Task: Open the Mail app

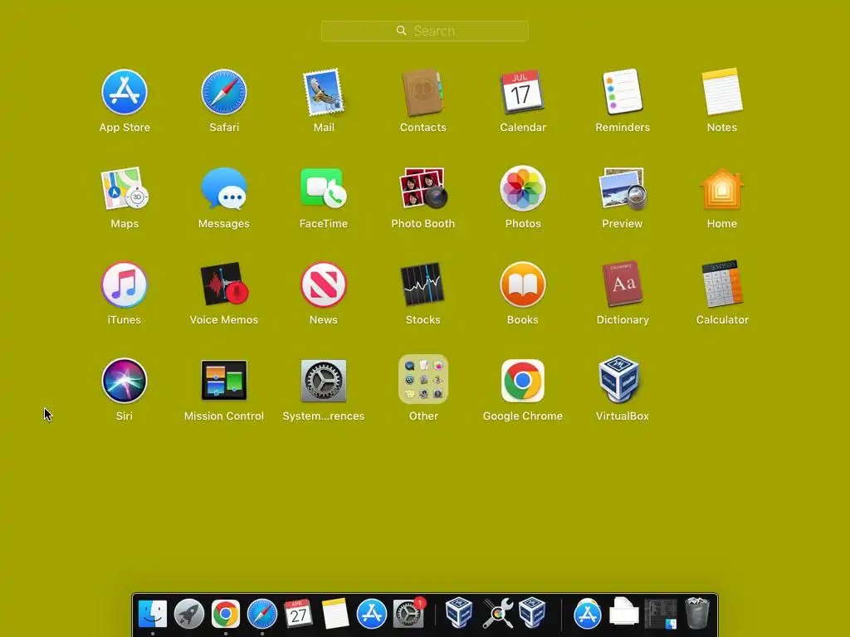Action: click(x=324, y=92)
